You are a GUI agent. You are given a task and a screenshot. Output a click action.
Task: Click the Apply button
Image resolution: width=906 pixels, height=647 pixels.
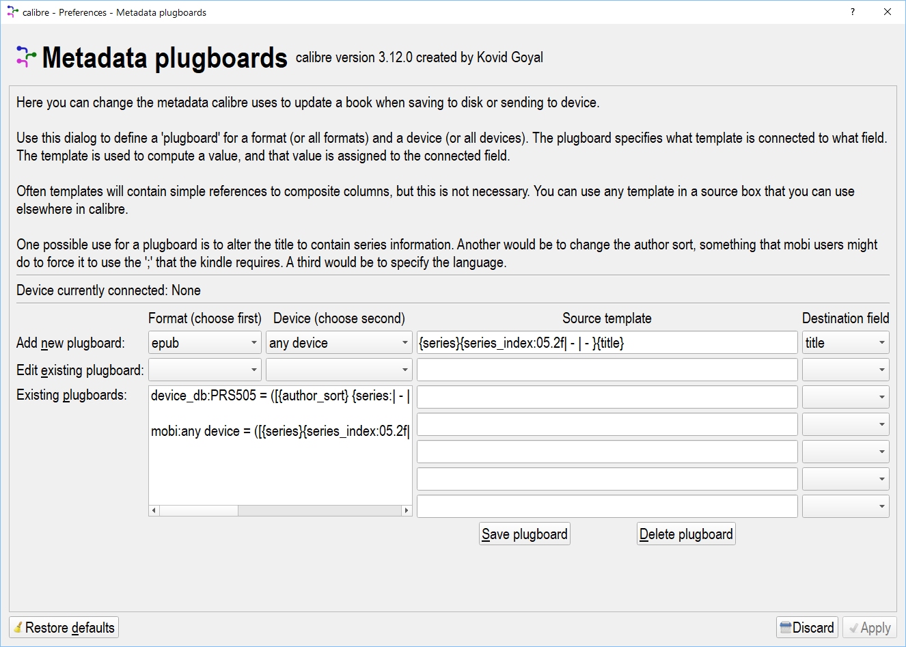(x=869, y=628)
